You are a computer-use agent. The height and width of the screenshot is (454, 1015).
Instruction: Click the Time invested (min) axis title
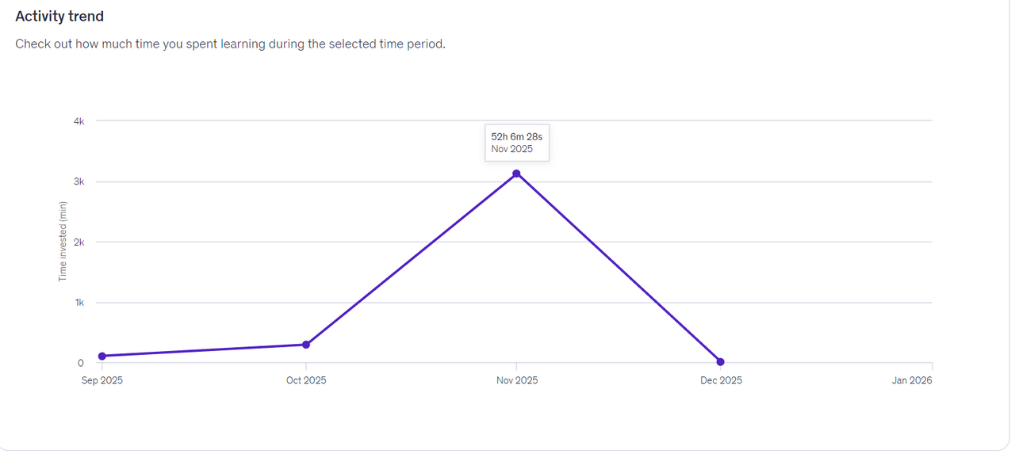click(63, 242)
